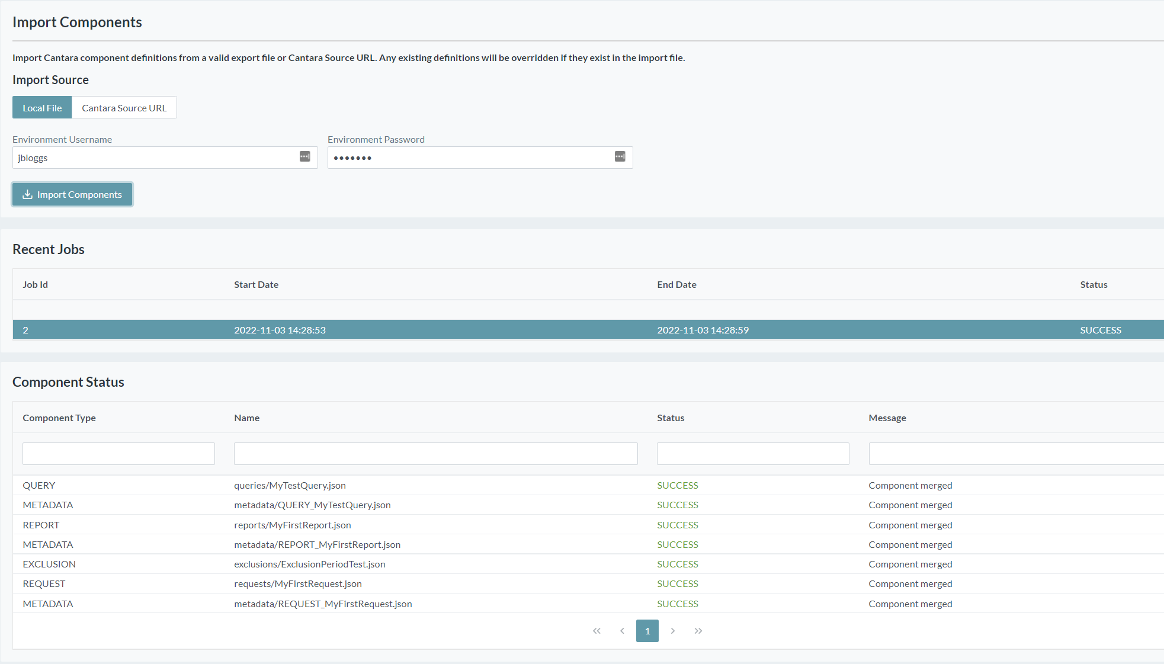Click password manager icon in Username field
The height and width of the screenshot is (664, 1164).
(x=304, y=156)
